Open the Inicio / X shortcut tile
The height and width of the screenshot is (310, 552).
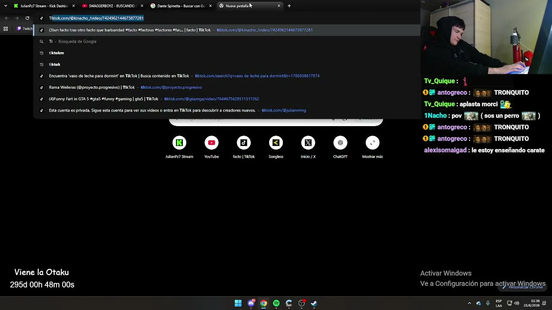coord(308,147)
